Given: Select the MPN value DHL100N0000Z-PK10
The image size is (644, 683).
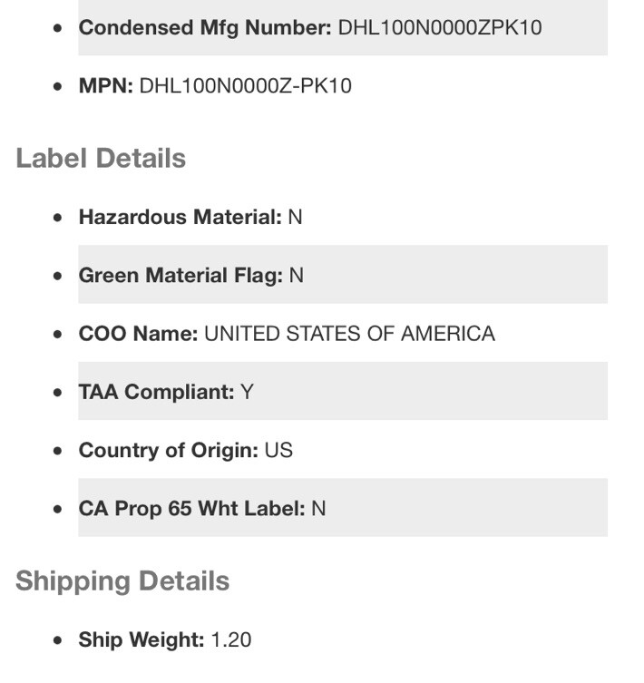Looking at the screenshot, I should click(x=245, y=86).
